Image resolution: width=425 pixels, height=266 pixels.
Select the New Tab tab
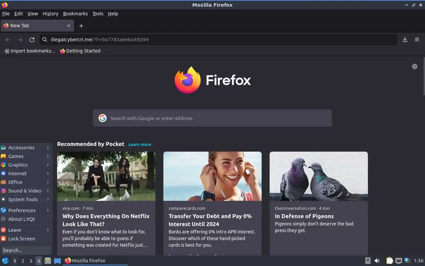point(37,26)
